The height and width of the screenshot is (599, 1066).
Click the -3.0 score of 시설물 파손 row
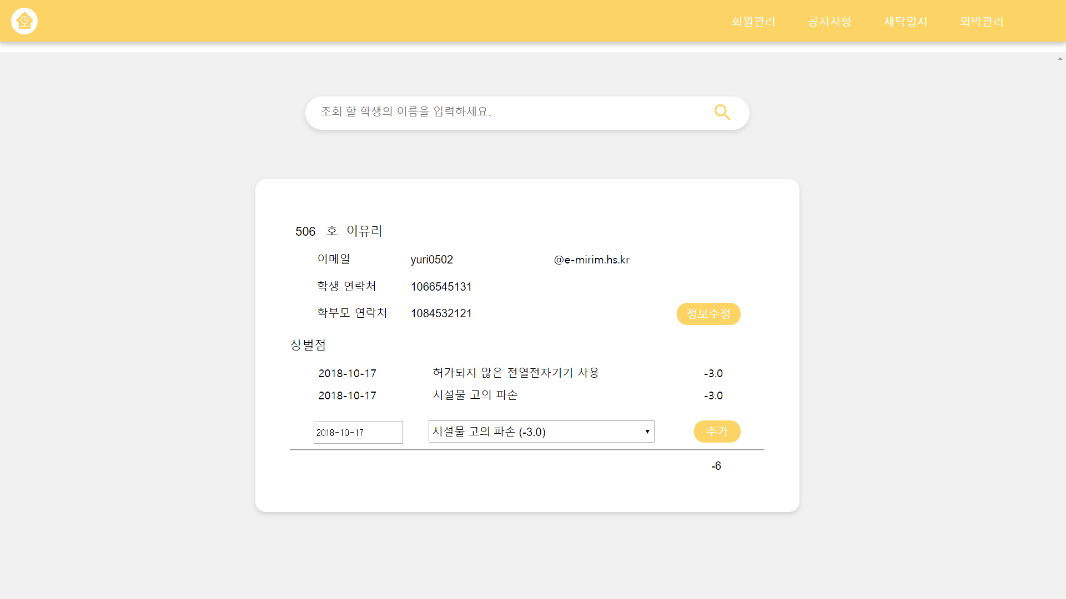[713, 395]
